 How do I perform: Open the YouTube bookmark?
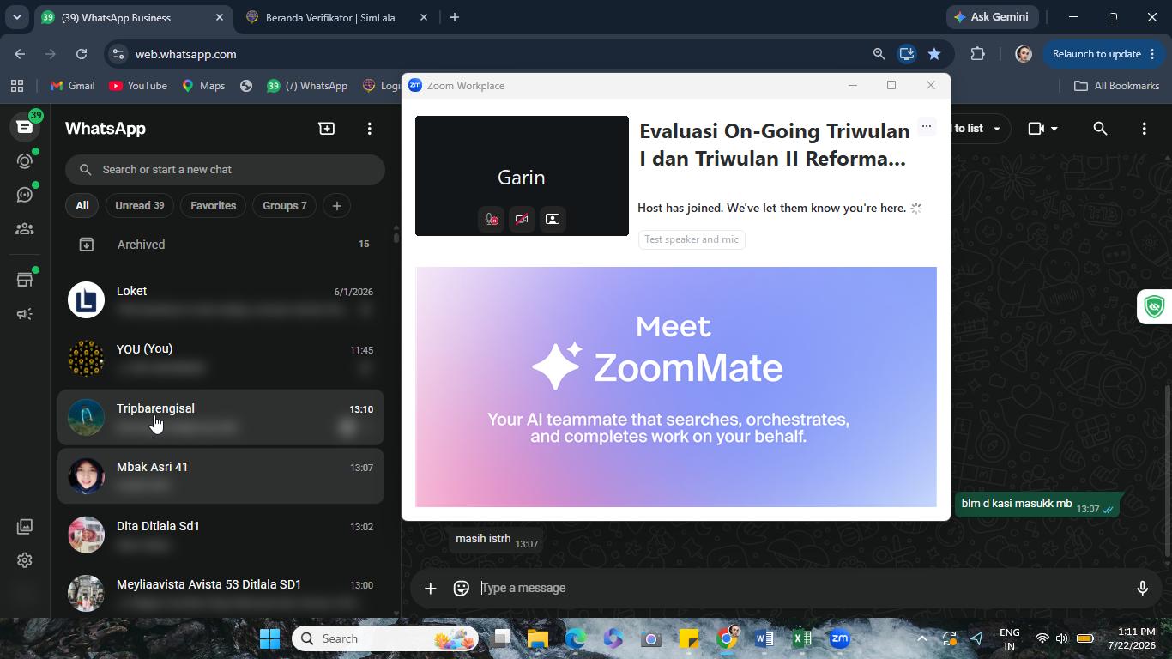pos(137,86)
